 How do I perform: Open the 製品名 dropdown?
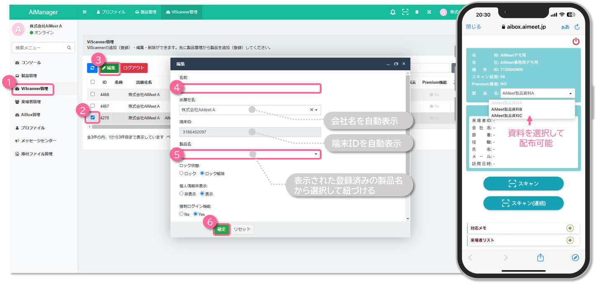pos(250,155)
